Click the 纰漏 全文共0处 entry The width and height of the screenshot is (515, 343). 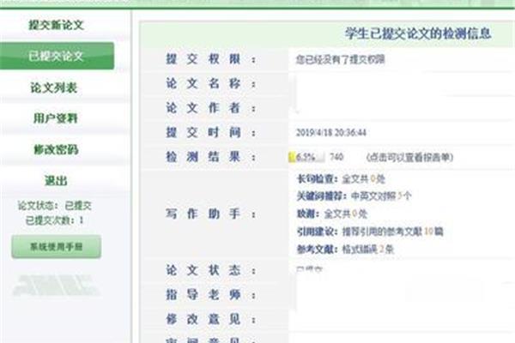331,214
